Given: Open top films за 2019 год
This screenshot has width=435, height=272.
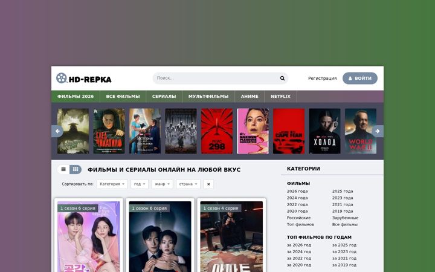Looking at the screenshot, I should [344, 265].
